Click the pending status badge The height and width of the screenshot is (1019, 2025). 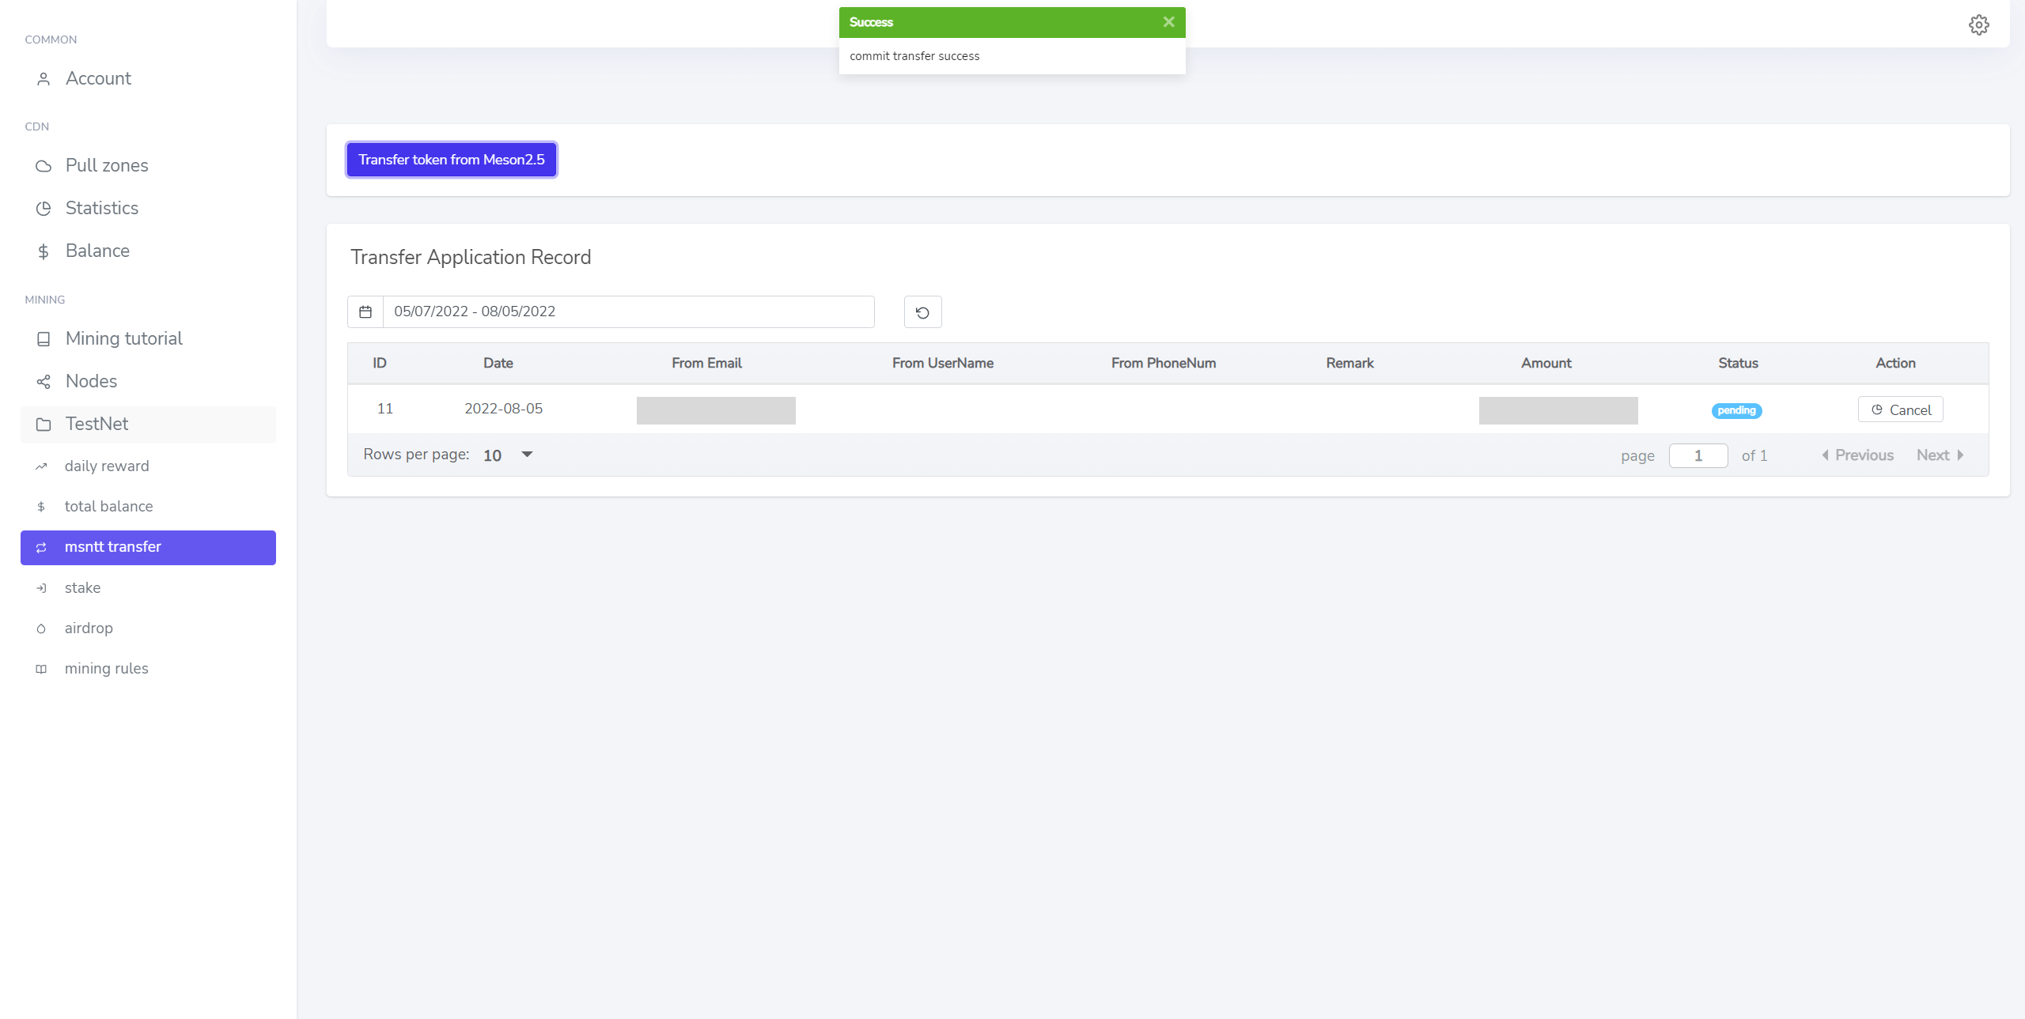click(1736, 410)
